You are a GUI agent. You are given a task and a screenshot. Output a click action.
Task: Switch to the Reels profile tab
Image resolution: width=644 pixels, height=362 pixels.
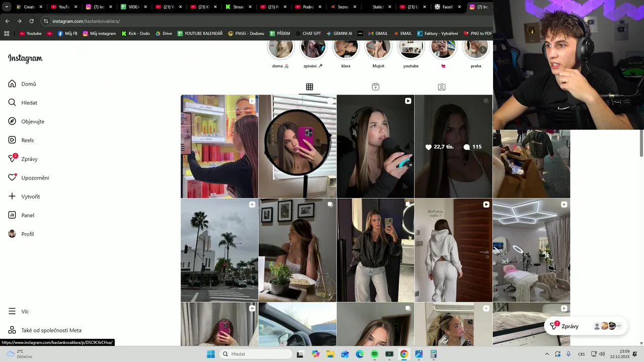pyautogui.click(x=375, y=87)
